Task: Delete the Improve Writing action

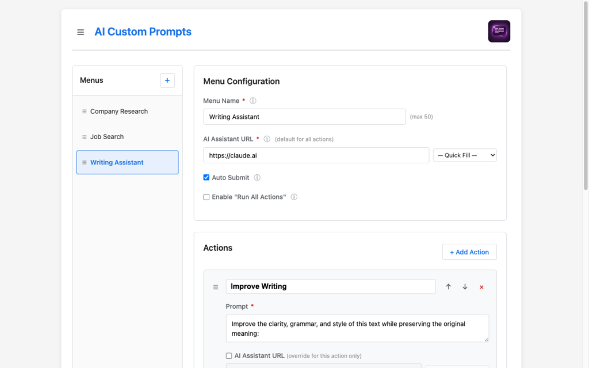Action: coord(481,287)
